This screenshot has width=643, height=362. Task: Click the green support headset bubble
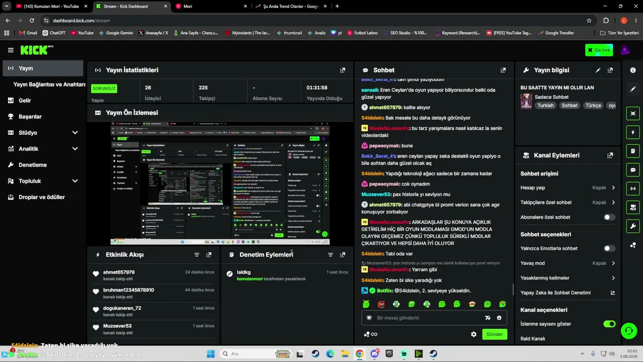pyautogui.click(x=628, y=331)
